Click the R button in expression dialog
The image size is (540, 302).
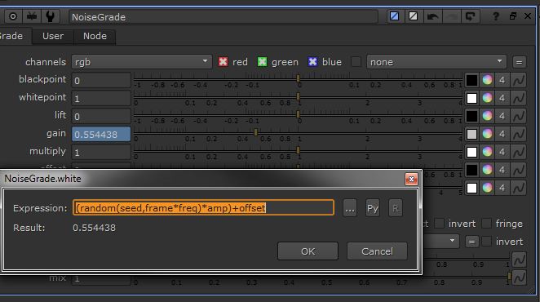[x=396, y=208]
